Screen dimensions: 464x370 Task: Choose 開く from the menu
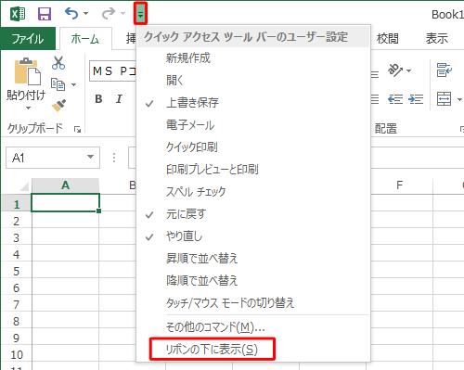click(253, 81)
